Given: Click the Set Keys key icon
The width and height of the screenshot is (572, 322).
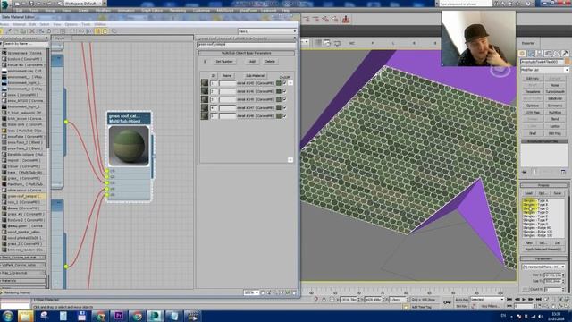Looking at the screenshot, I should (447, 302).
